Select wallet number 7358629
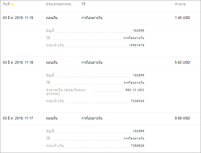The width and height of the screenshot is (201, 153). [x=138, y=146]
